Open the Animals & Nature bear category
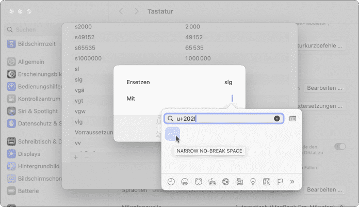The image size is (359, 207). [198, 182]
